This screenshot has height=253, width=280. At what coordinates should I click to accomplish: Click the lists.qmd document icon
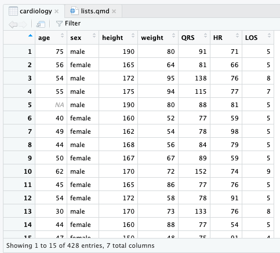tap(74, 11)
